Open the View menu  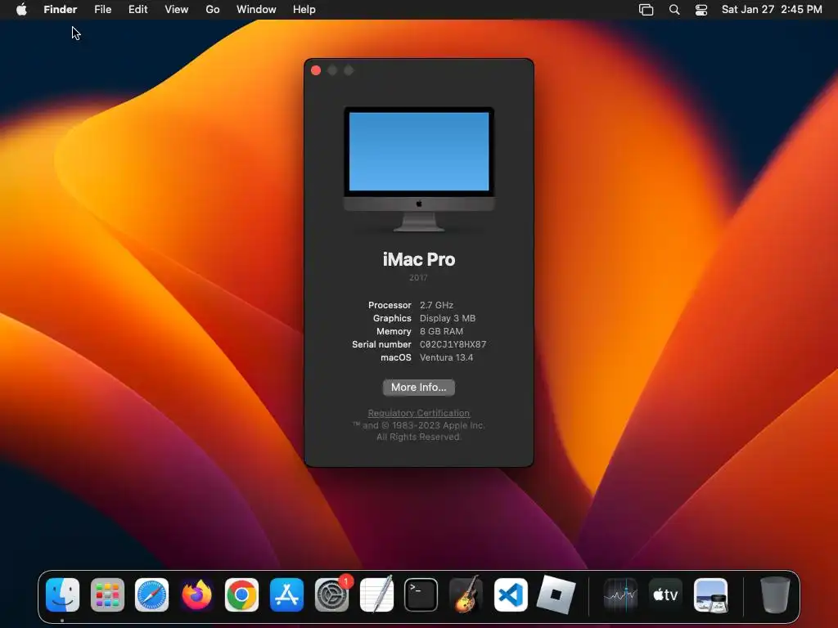point(177,10)
